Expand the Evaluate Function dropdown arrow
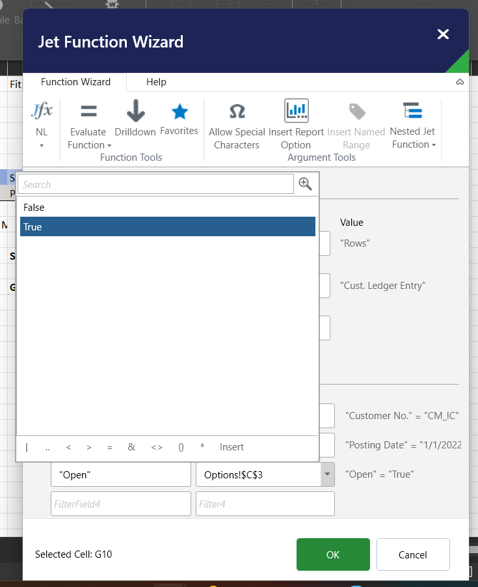The image size is (478, 587). coord(109,145)
